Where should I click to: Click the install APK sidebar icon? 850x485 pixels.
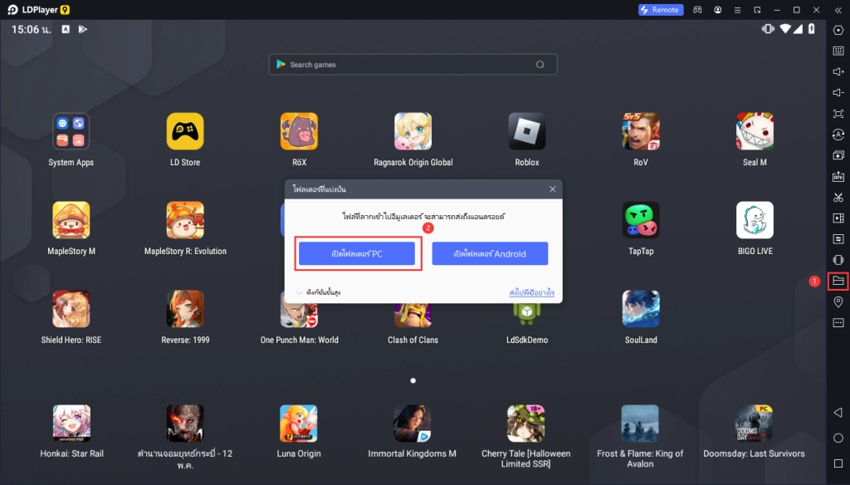[x=838, y=177]
